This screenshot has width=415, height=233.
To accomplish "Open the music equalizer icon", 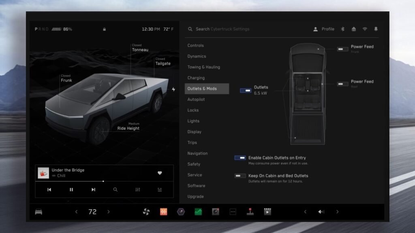I will pyautogui.click(x=138, y=189).
